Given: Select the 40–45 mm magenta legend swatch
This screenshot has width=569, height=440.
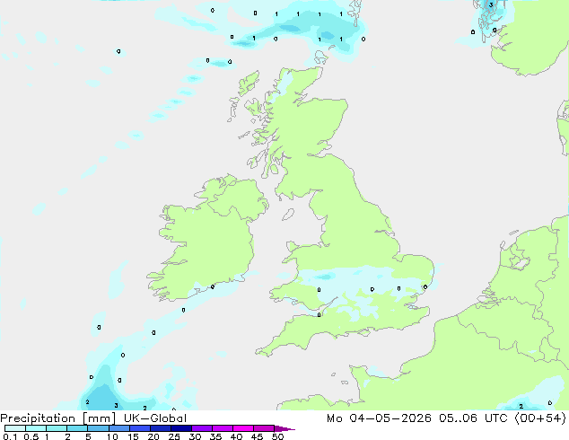Looking at the screenshot, I should (243, 428).
